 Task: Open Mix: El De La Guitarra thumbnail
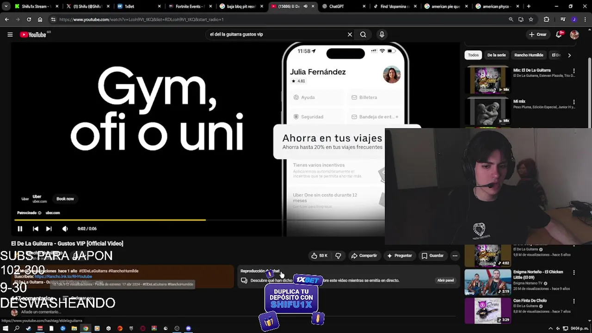pos(487,80)
